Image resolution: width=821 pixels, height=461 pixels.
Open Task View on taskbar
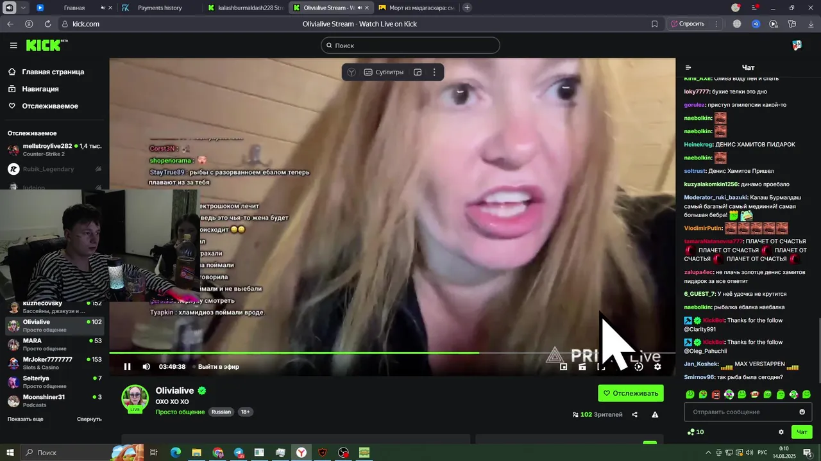[154, 453]
